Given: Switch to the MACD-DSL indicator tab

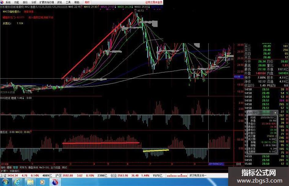Looking at the screenshot, I should pyautogui.click(x=44, y=168).
